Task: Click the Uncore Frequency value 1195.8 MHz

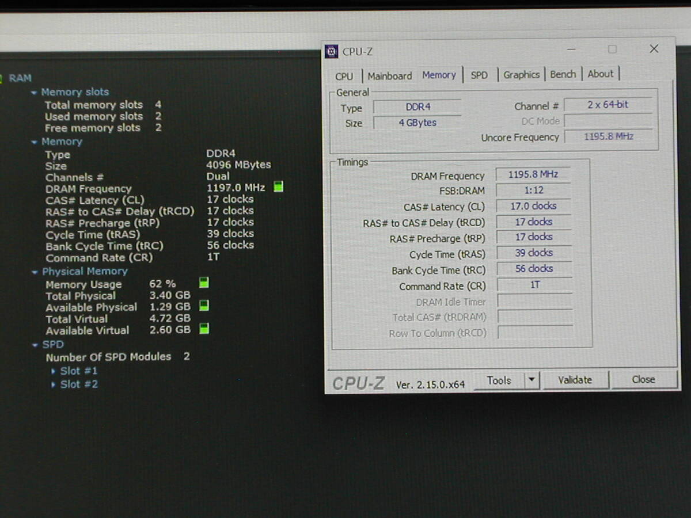Action: click(x=609, y=136)
